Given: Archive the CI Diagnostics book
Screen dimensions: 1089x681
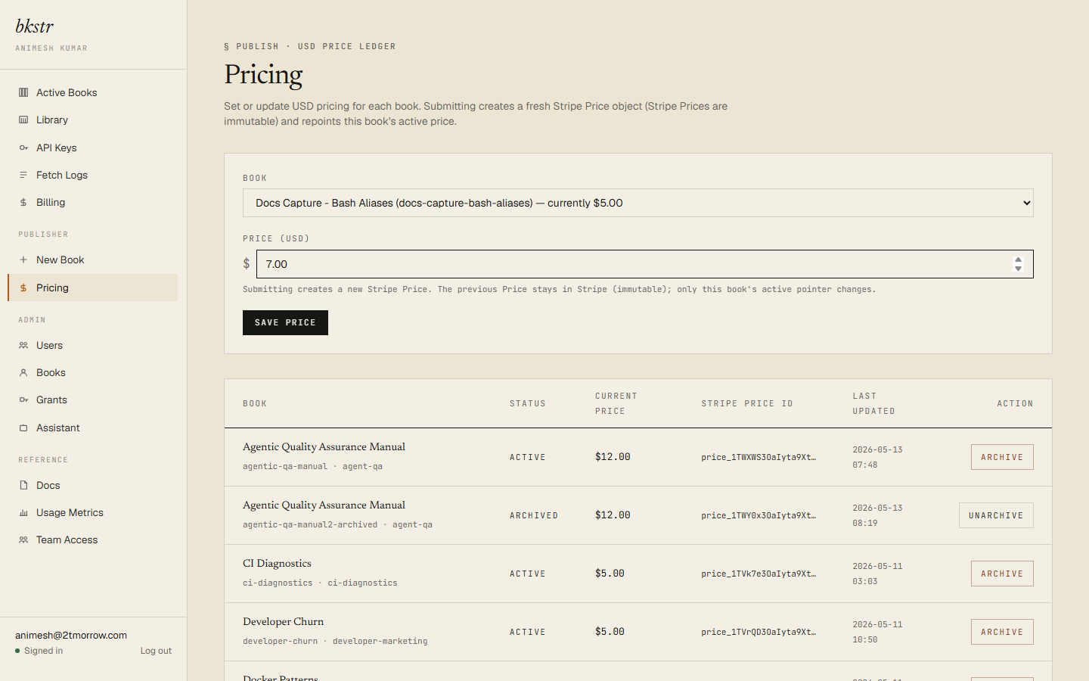Looking at the screenshot, I should click(x=1002, y=574).
